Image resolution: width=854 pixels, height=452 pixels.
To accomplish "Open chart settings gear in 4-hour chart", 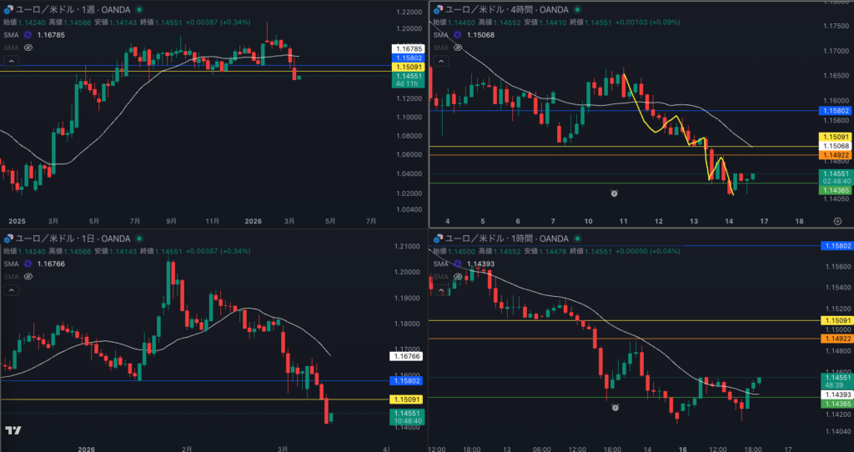I will click(836, 221).
